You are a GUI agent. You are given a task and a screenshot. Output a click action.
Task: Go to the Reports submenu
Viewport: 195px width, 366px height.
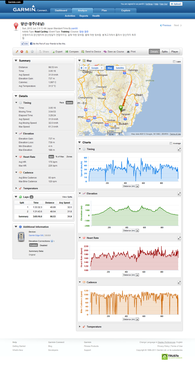click(x=84, y=16)
